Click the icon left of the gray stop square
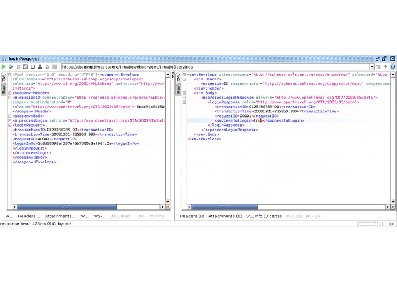The width and height of the screenshot is (397, 282). [x=47, y=67]
